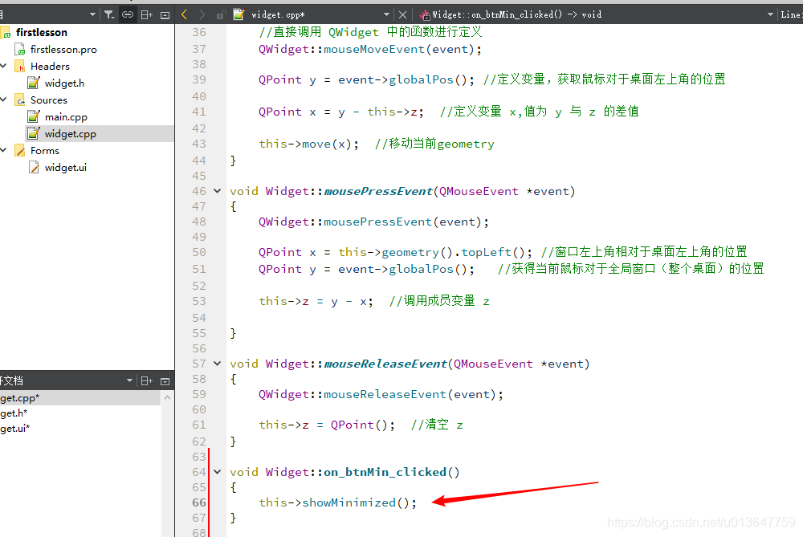Viewport: 803px width, 537px height.
Task: Go back with the yellow arrow
Action: 185,14
